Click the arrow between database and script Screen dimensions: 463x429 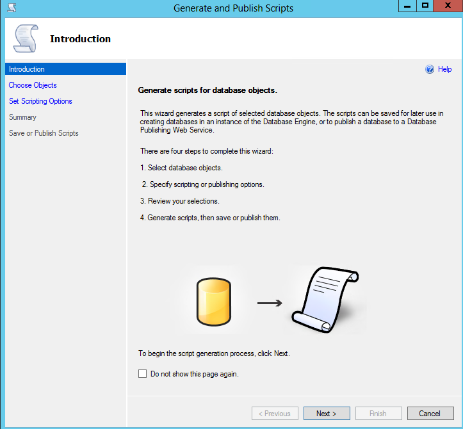270,302
